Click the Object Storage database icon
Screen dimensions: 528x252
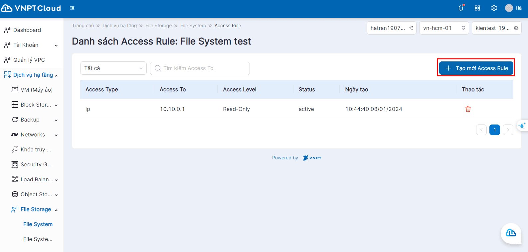click(15, 194)
